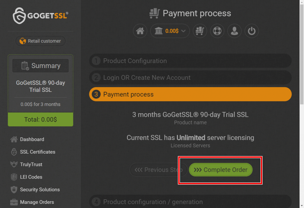304x208 pixels.
Task: Open Manage Orders menu item
Action: [37, 202]
